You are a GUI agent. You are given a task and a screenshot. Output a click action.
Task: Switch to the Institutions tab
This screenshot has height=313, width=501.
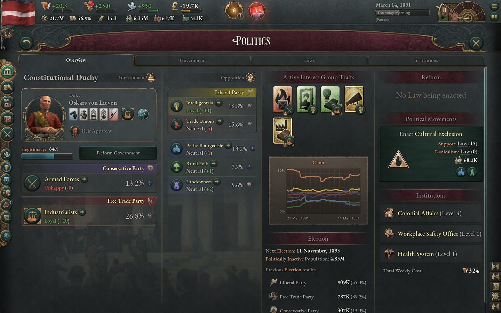pyautogui.click(x=426, y=61)
